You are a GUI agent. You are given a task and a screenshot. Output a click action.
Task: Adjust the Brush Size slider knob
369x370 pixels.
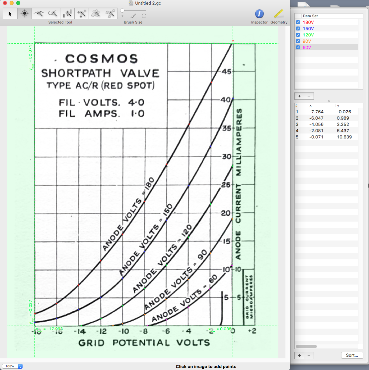click(122, 10)
